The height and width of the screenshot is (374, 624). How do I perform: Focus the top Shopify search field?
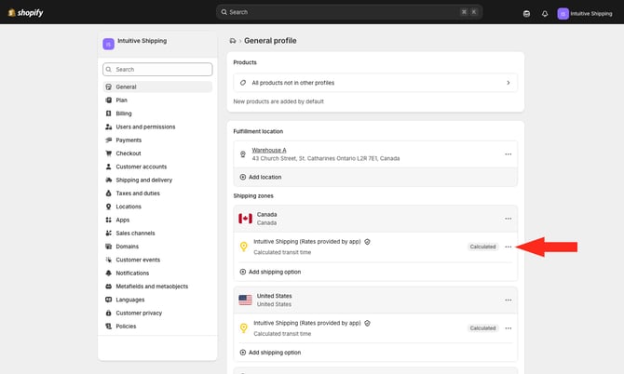coord(349,12)
